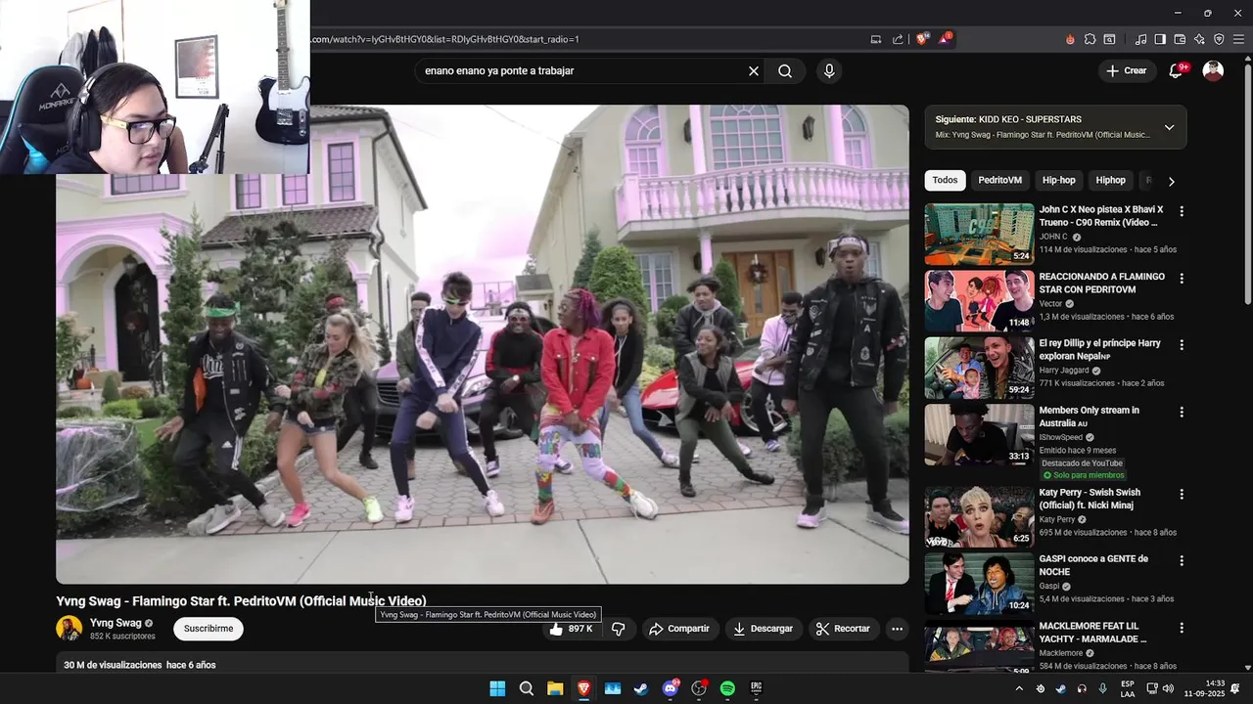Click Compartir share button
This screenshot has height=704, width=1253.
point(680,629)
